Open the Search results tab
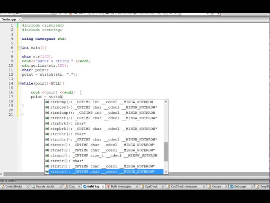Screen dimensions: 270x203 pyautogui.click(x=45, y=187)
